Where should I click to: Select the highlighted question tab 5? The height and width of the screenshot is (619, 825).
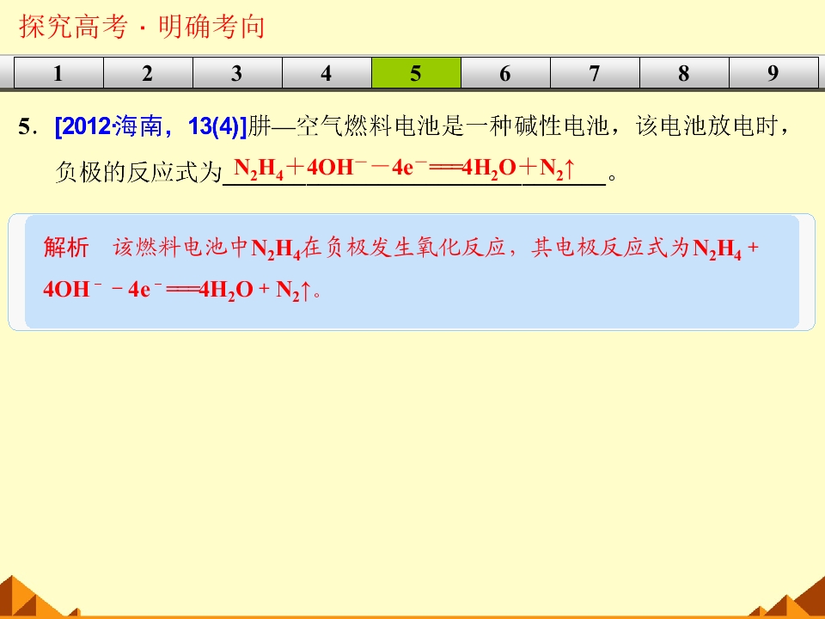point(416,72)
